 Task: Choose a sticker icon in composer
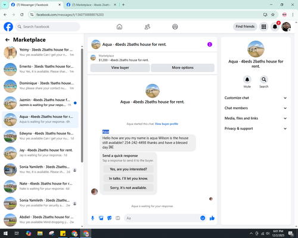[x=110, y=218]
